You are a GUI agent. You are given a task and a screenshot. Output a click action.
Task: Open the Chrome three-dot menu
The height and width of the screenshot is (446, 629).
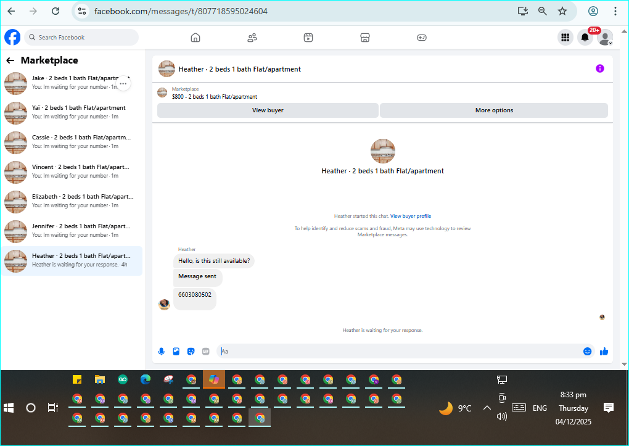tap(615, 11)
